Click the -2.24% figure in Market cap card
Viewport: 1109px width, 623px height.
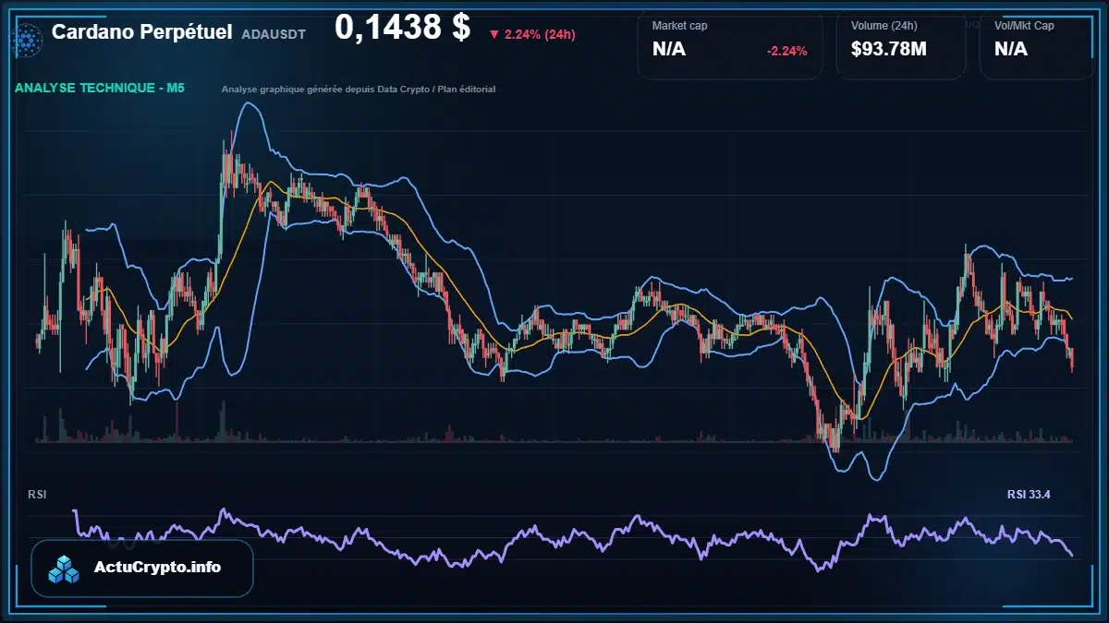click(787, 51)
